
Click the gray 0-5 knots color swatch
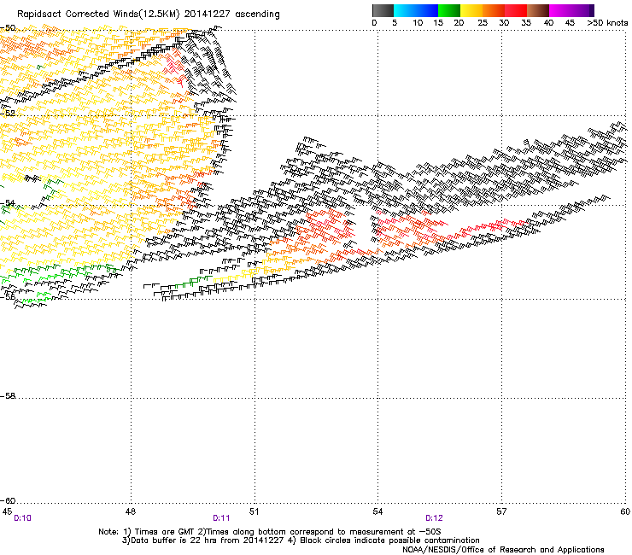point(383,10)
